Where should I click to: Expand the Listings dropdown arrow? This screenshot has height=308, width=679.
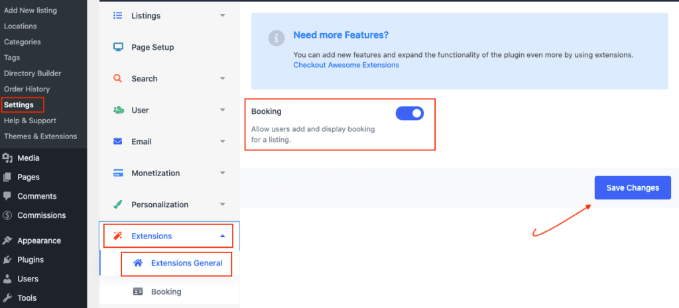tap(223, 16)
